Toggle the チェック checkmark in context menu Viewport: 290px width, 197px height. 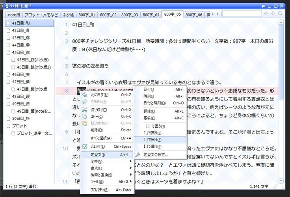pos(85,147)
